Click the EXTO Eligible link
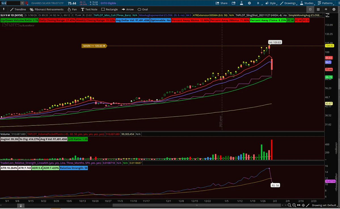The width and height of the screenshot is (340, 209). click(108, 3)
